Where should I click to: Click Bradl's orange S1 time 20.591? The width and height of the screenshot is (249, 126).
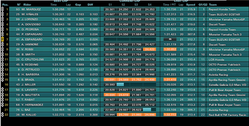coord(110,80)
